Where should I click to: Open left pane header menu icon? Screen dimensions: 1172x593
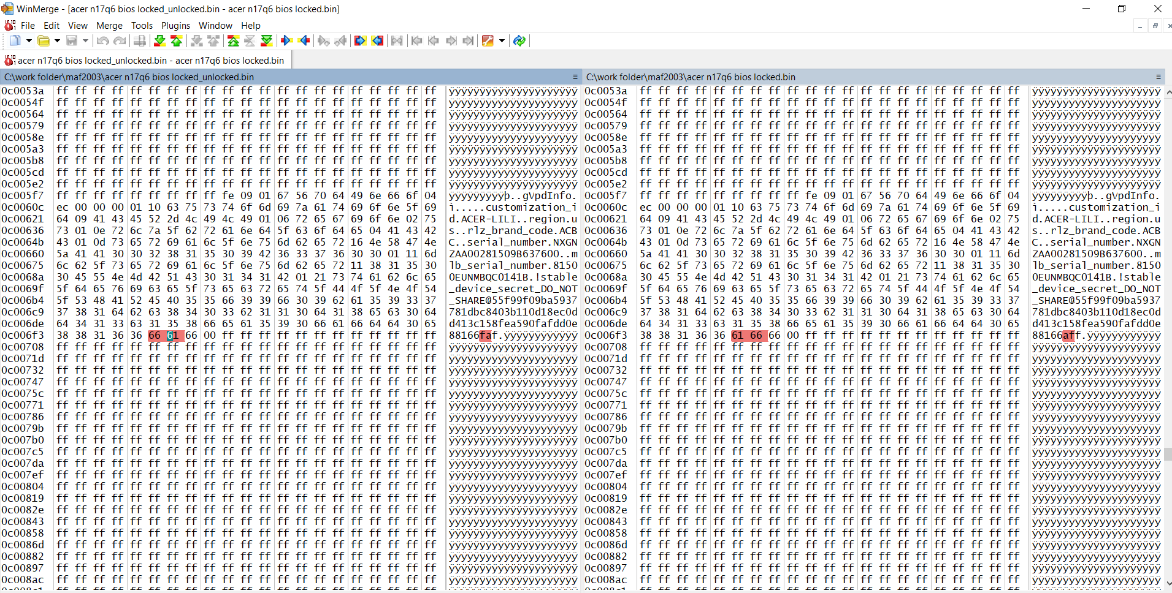[575, 77]
